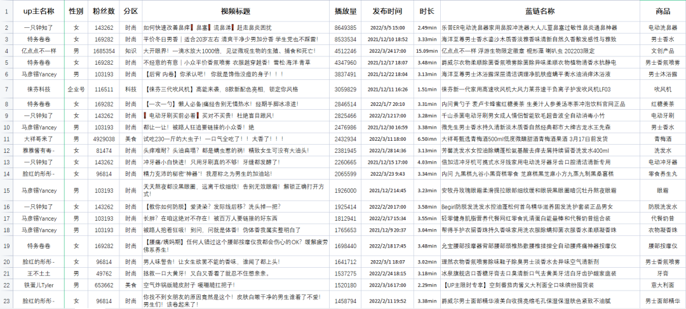
Task: Select the '发布时间' column header
Action: (387, 11)
